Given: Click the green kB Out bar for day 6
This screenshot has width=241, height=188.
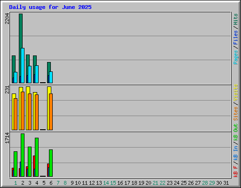Looking at the screenshot, I should pyautogui.click(x=51, y=163).
